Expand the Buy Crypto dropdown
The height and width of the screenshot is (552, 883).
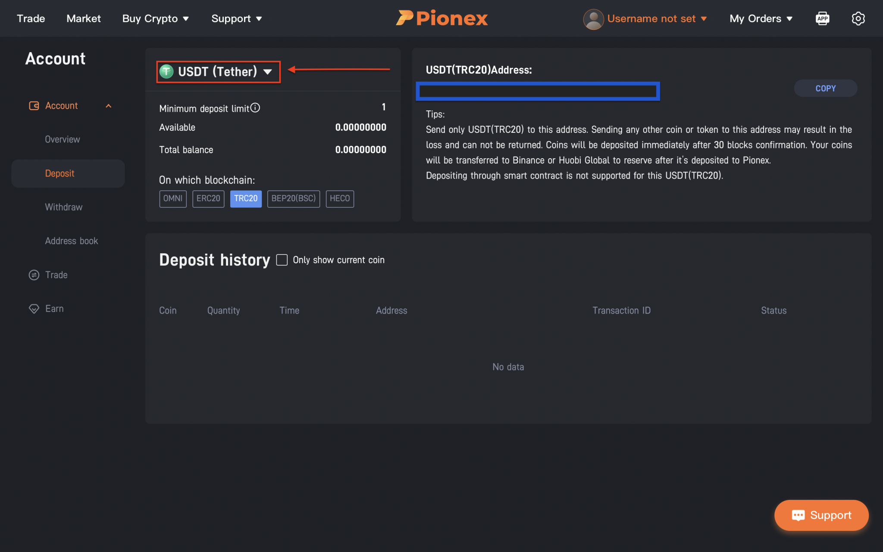coord(155,18)
